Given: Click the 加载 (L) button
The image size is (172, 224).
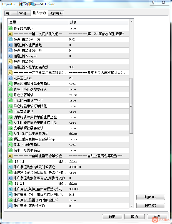Looking at the screenshot, I should (151, 197).
